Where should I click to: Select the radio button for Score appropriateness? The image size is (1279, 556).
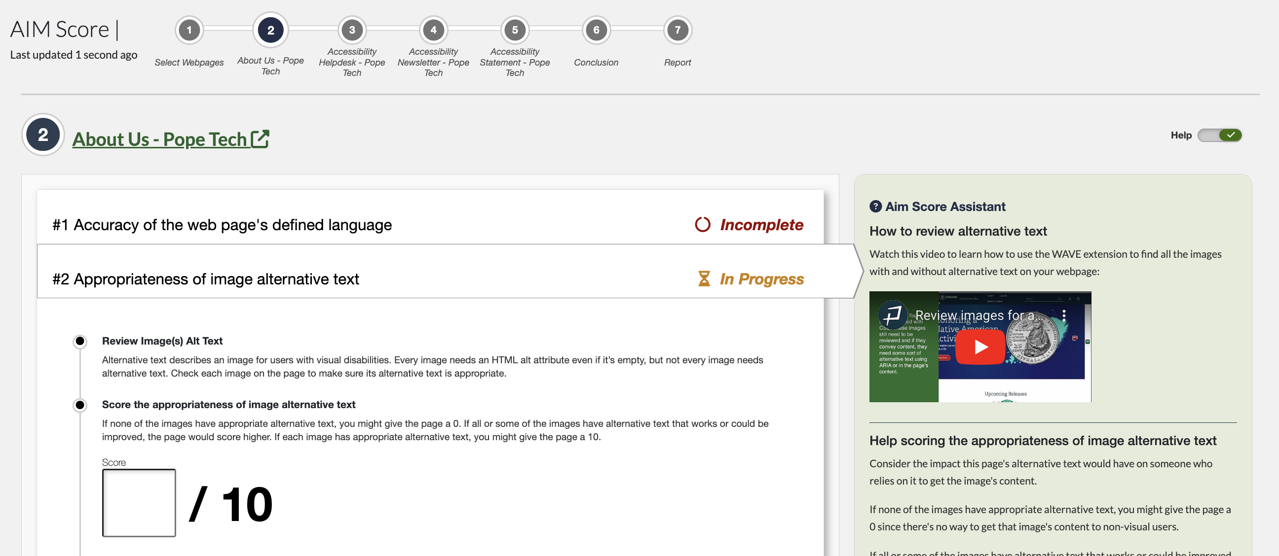pos(79,404)
